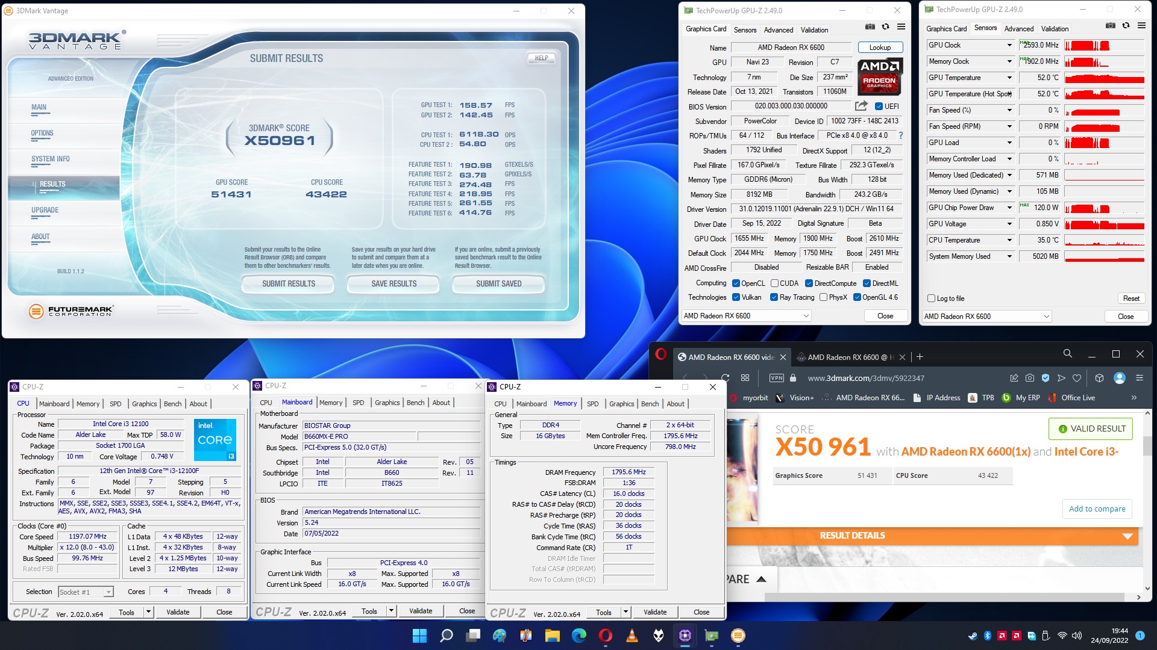Toggle the UEFI checkbox
The image size is (1157, 650).
(x=879, y=107)
